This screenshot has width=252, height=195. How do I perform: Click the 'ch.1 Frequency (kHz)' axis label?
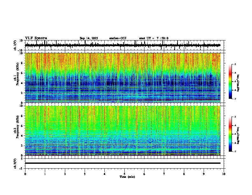tap(16, 74)
